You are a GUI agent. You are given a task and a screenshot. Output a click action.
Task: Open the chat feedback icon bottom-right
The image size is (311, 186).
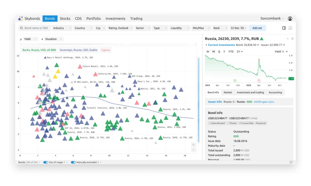[291, 162]
